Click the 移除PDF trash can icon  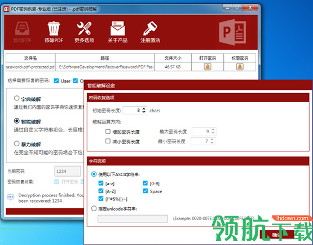point(54,29)
